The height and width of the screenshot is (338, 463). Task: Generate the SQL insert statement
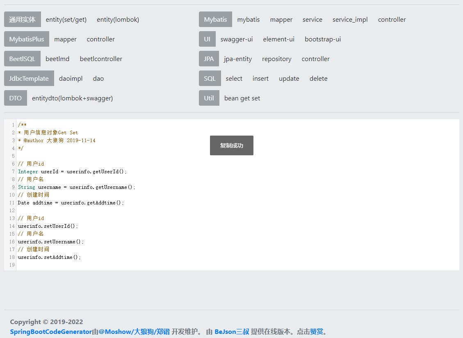(x=260, y=78)
